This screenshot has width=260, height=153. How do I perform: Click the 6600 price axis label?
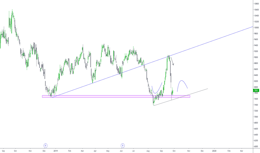point(256,129)
